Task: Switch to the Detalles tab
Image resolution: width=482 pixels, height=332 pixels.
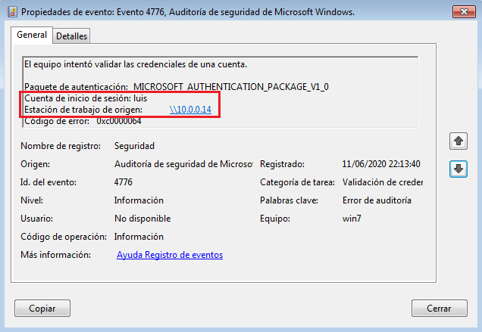Action: [72, 36]
